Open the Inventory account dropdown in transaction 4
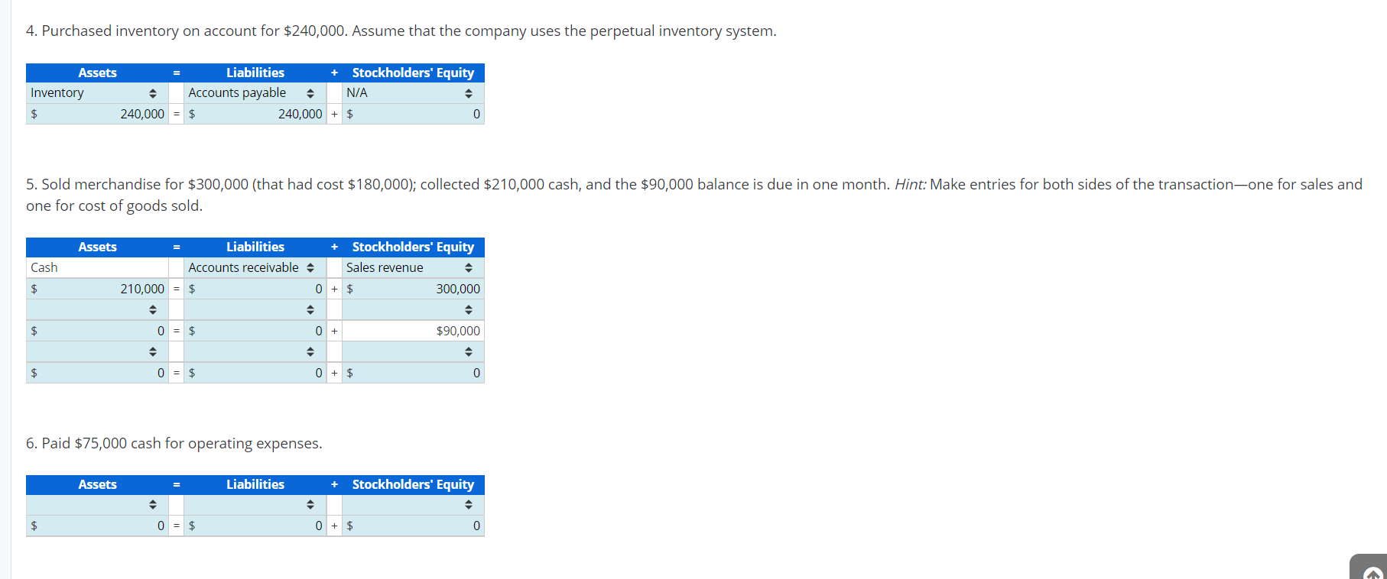This screenshot has height=579, width=1387. click(x=152, y=92)
